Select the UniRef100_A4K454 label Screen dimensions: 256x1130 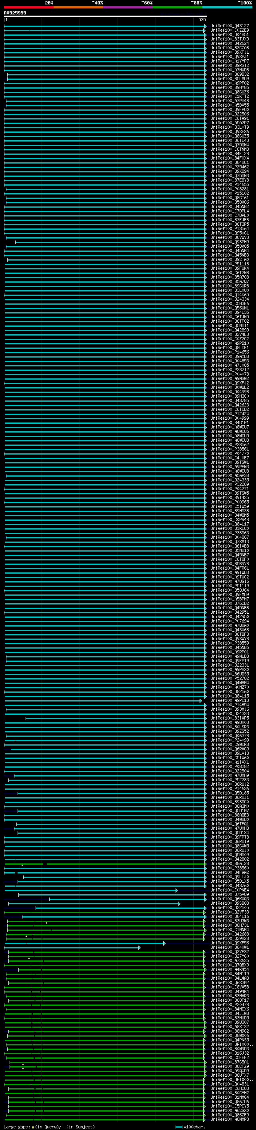tap(230, 969)
